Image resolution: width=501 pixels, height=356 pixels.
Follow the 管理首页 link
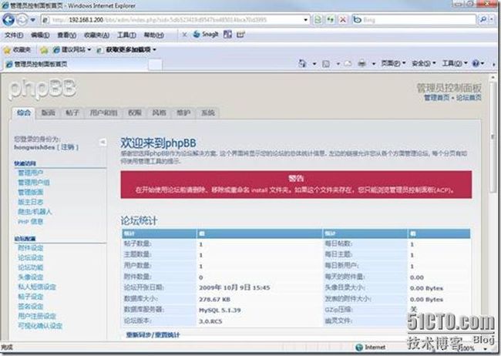[x=436, y=97]
